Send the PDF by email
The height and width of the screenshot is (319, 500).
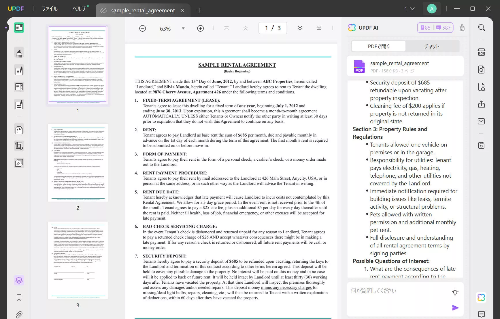[482, 121]
